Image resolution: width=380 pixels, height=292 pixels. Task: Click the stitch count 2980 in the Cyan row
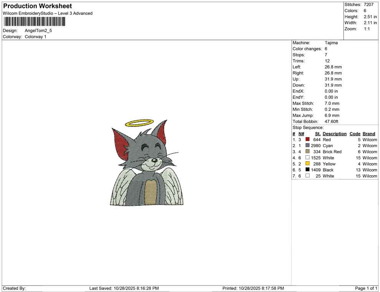pos(316,146)
